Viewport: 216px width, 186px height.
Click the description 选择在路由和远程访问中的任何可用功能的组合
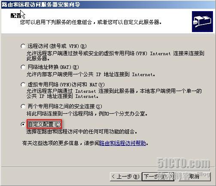pyautogui.click(x=82, y=131)
